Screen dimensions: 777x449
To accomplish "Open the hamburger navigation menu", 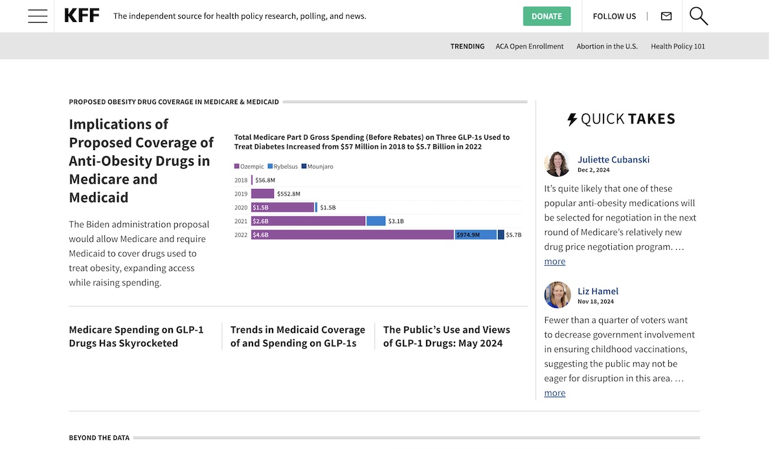I will point(38,16).
